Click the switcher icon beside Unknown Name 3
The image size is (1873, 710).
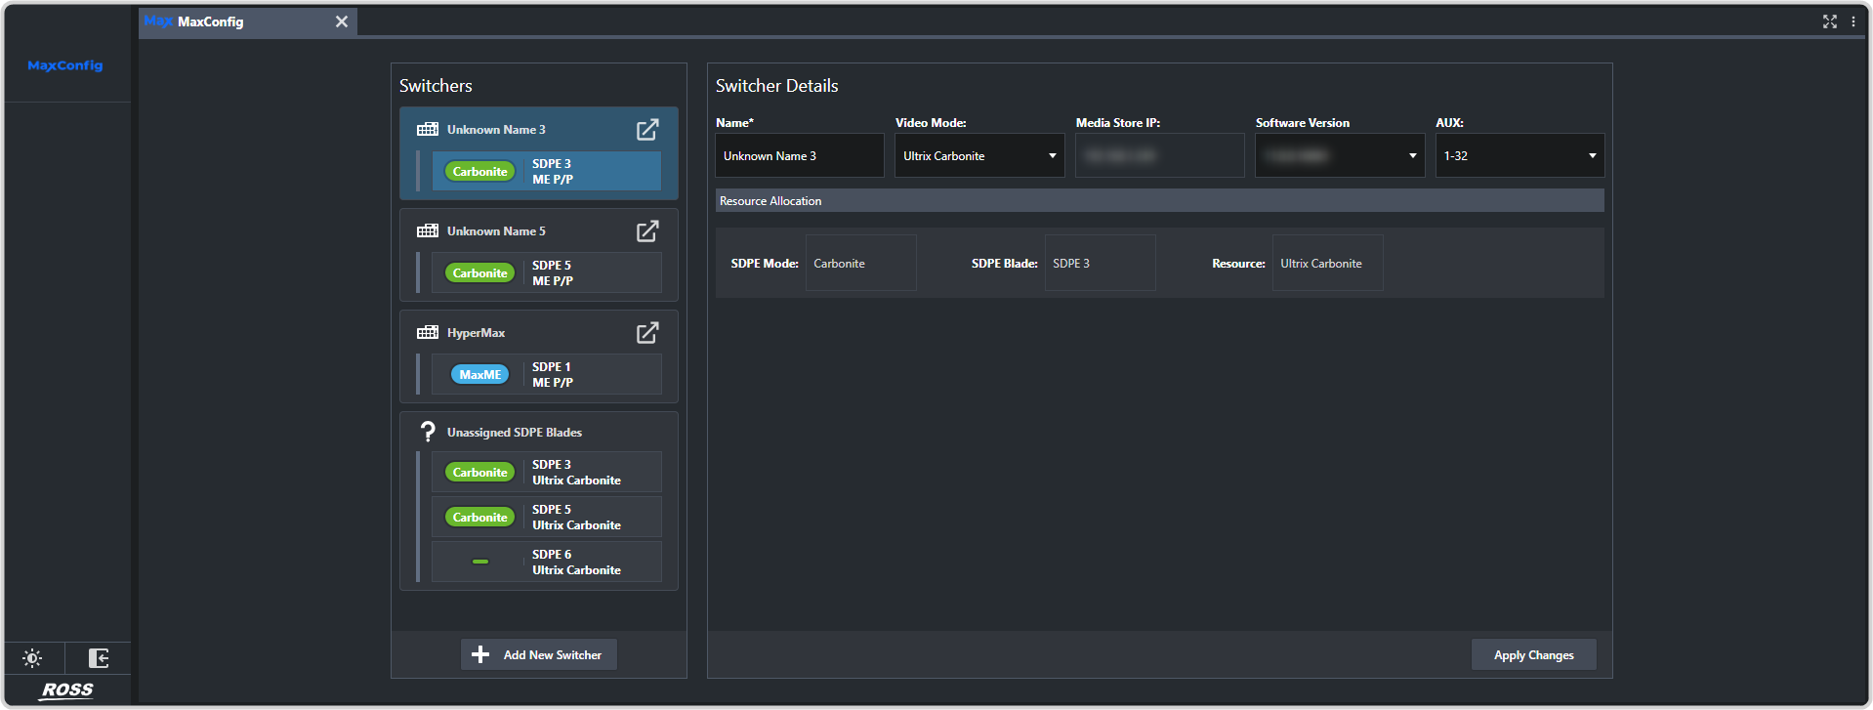click(x=428, y=130)
